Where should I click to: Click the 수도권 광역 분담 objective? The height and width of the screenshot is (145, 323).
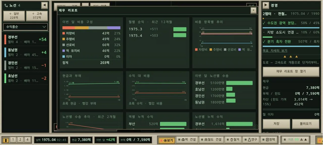click(x=291, y=23)
